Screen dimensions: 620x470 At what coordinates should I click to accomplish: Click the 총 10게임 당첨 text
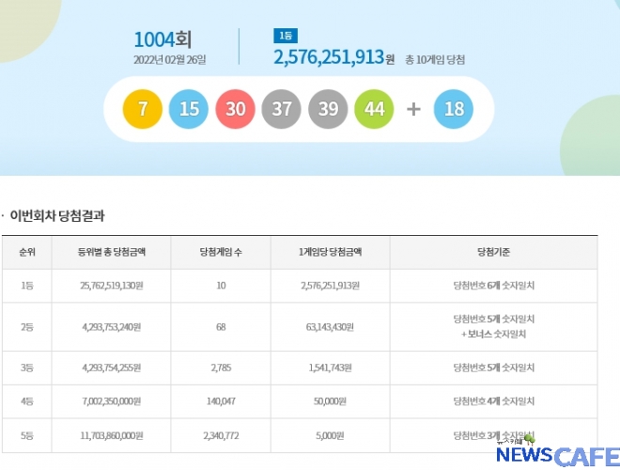click(x=434, y=59)
